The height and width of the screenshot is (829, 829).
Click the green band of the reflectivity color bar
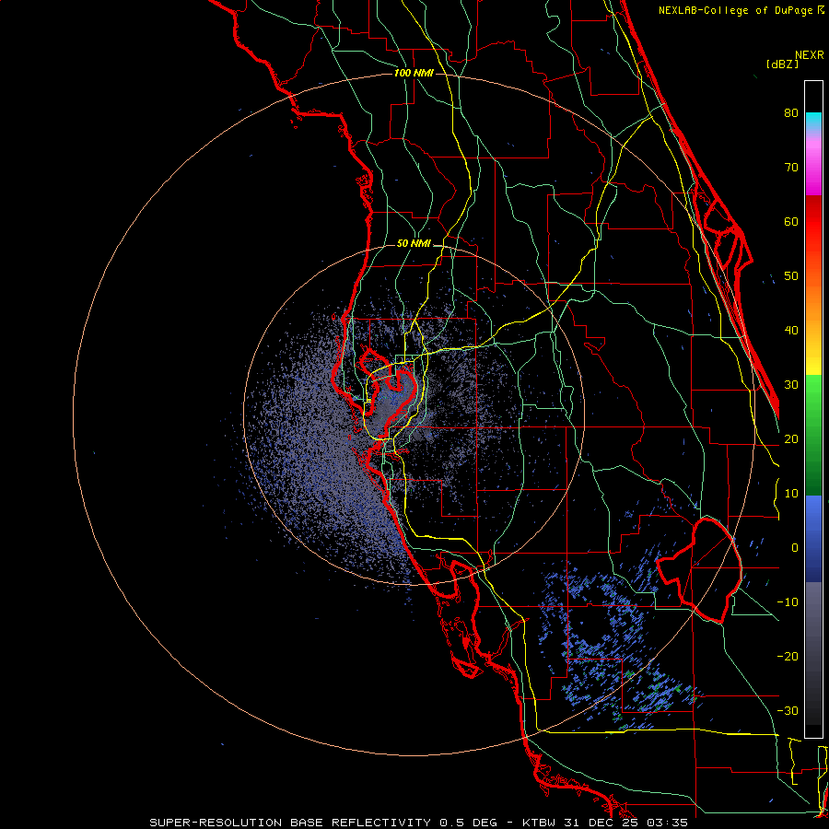click(x=813, y=435)
